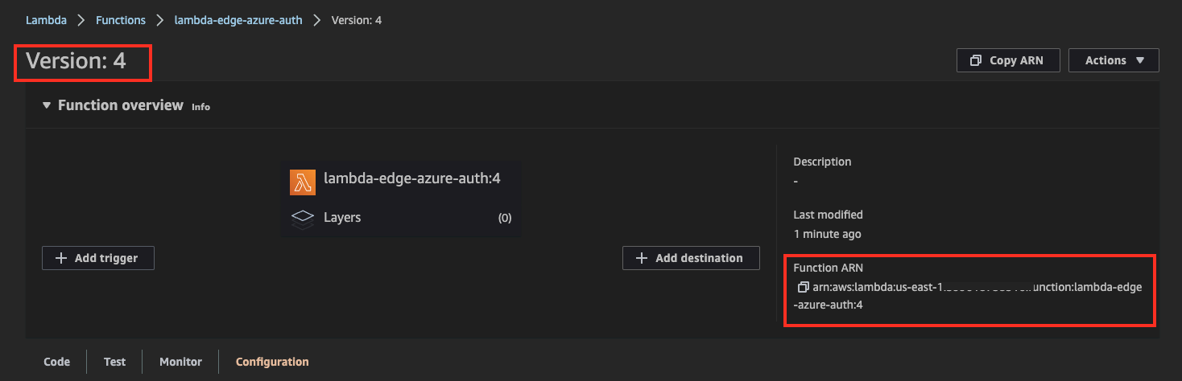Viewport: 1182px width, 381px height.
Task: Click the Layers stack icon
Action: click(302, 218)
